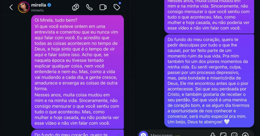Select the top right 'Nesses anos' message bubble
260x136 pixels.
pos(209,16)
